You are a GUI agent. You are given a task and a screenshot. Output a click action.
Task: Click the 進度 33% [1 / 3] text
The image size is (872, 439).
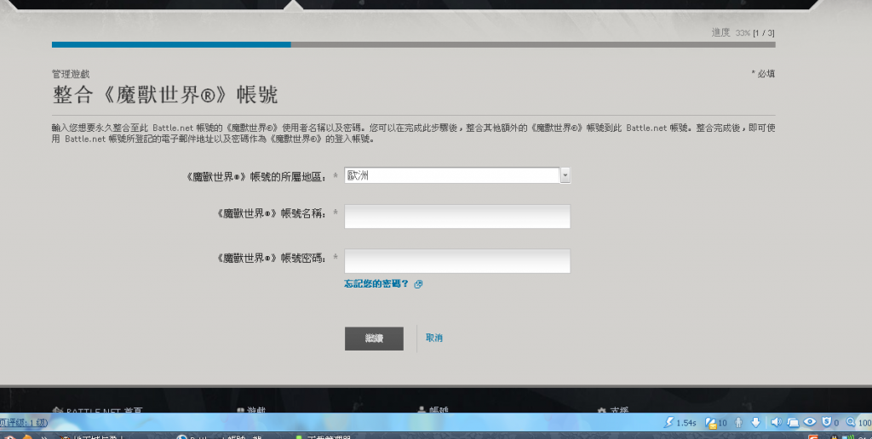point(743,33)
